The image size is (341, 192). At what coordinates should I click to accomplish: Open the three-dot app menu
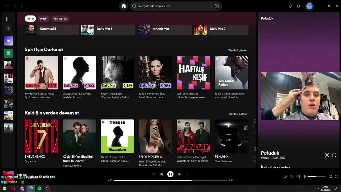[6, 6]
